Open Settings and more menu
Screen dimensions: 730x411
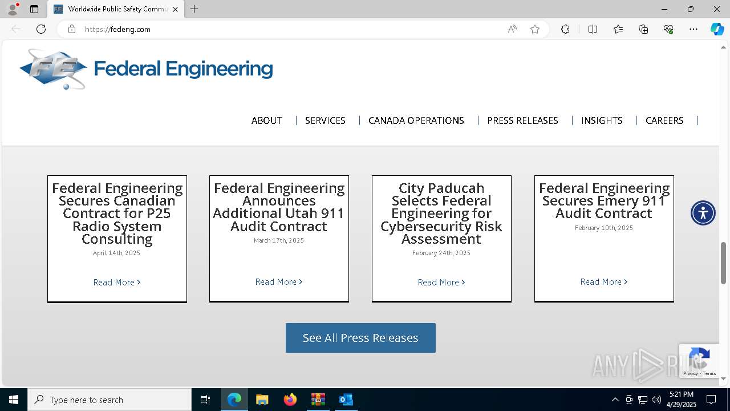point(693,29)
